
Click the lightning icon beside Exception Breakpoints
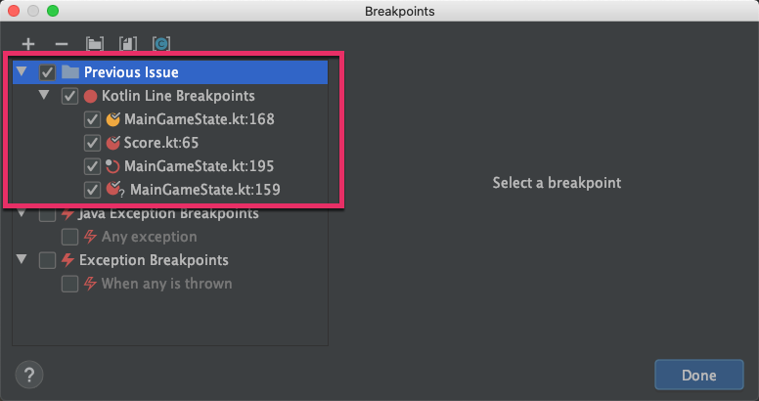(67, 260)
